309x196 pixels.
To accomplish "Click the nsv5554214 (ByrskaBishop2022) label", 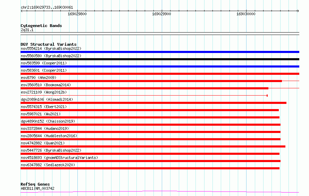I will [x=51, y=48].
